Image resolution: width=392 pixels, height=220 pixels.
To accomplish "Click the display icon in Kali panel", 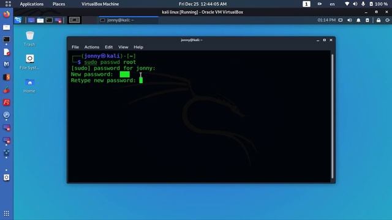I will click(x=341, y=20).
